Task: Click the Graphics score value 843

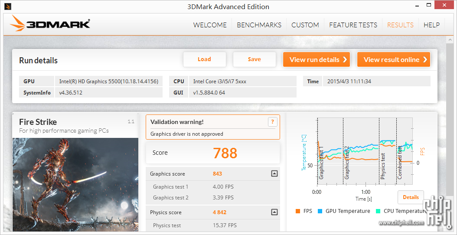Action: point(217,174)
